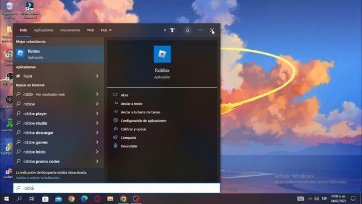Click 'Vuelve a activar la indización' link
The width and height of the screenshot is (362, 204).
38,178
